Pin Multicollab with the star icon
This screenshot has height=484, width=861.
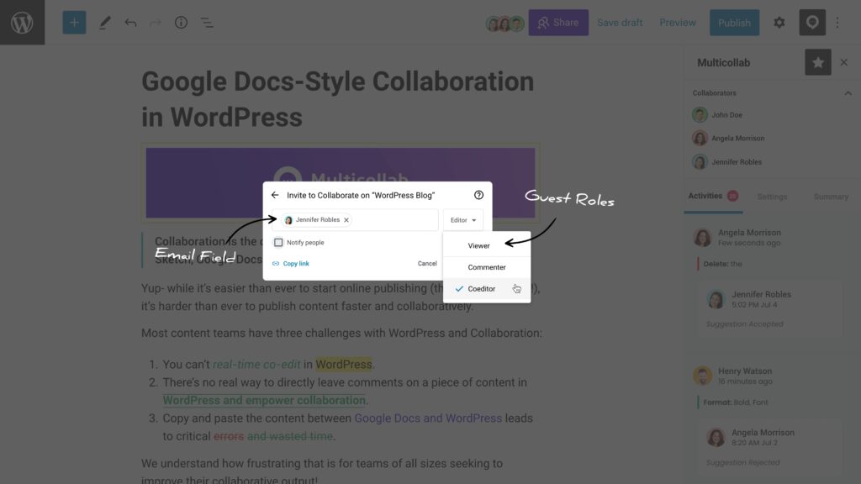(817, 62)
